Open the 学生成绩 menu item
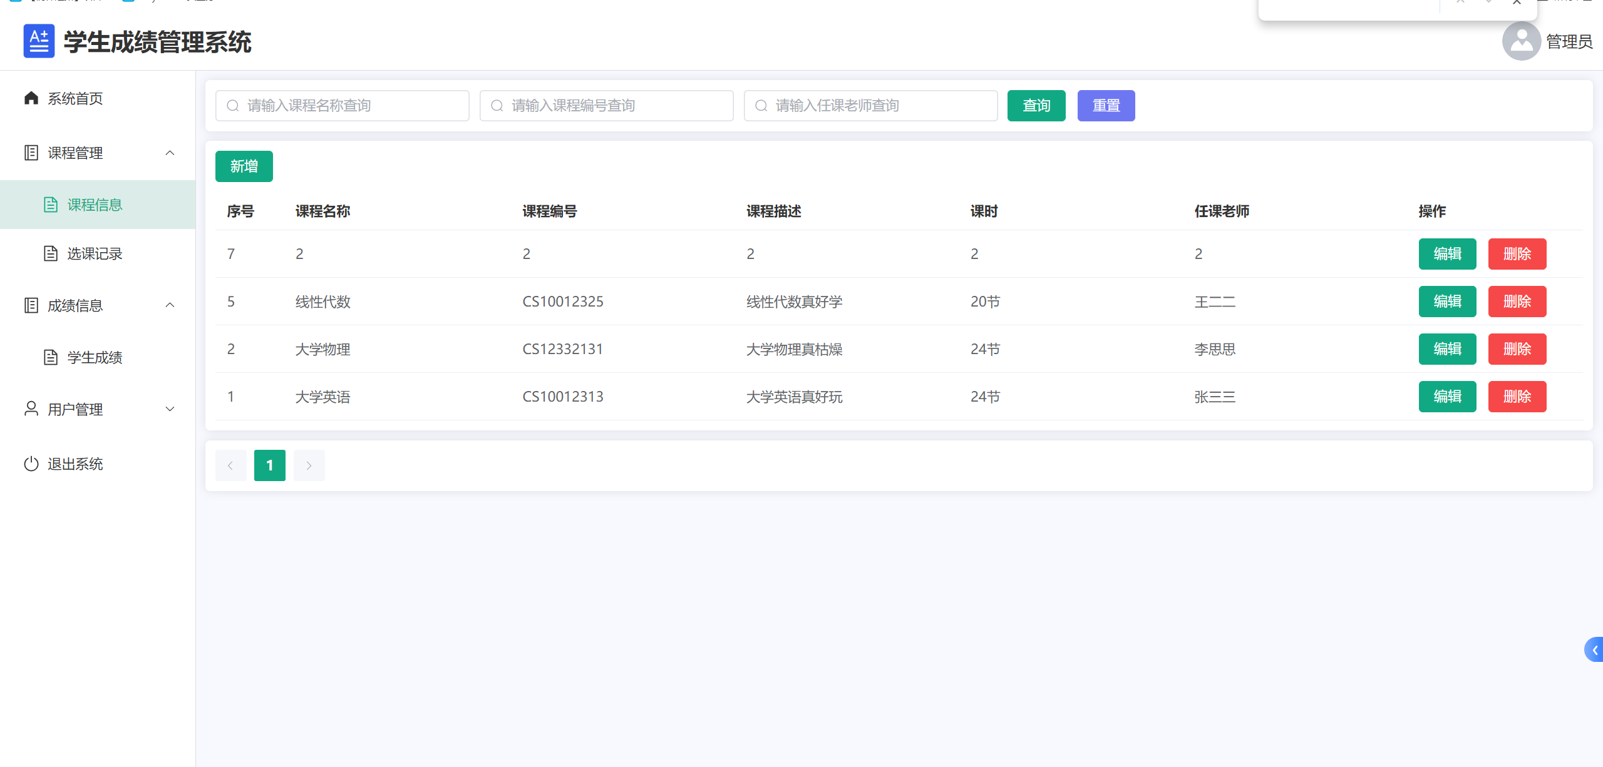This screenshot has height=767, width=1603. pos(95,357)
